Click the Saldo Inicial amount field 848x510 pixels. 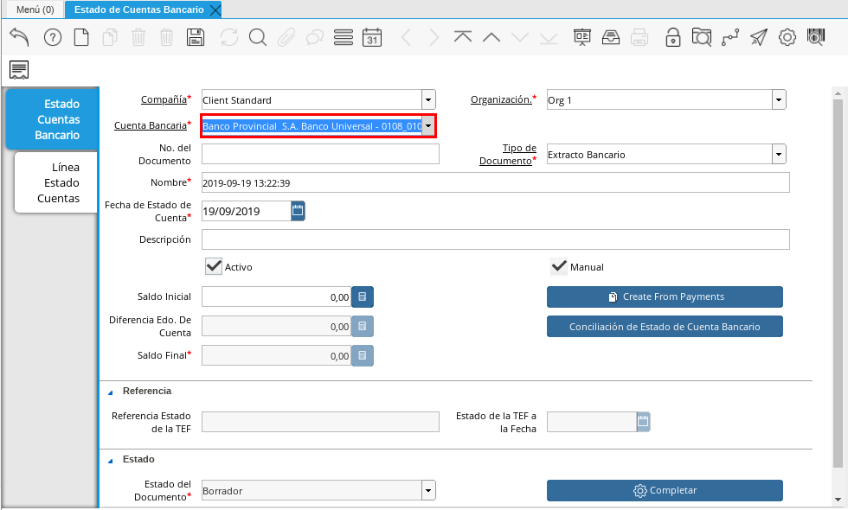[276, 296]
